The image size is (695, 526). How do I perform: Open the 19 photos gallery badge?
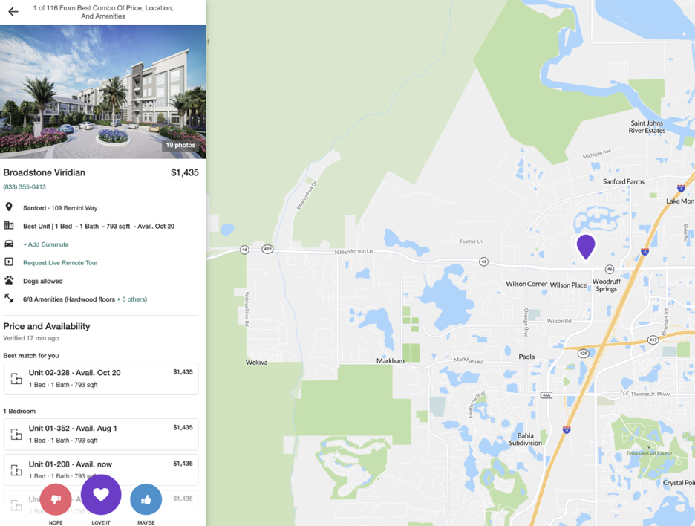tap(180, 145)
